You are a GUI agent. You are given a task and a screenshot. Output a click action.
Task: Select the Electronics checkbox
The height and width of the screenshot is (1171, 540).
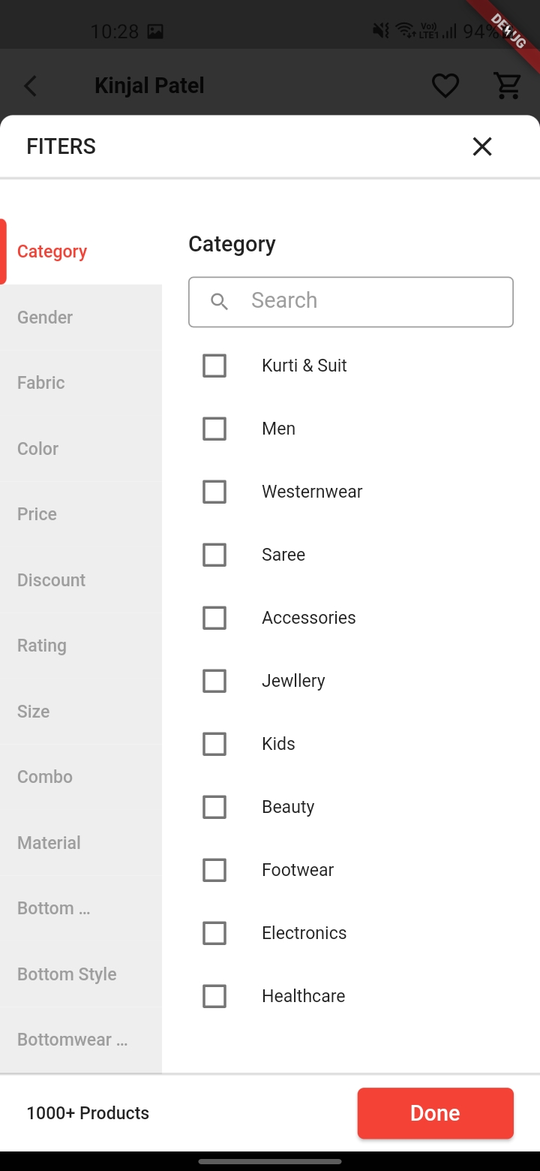(x=214, y=933)
